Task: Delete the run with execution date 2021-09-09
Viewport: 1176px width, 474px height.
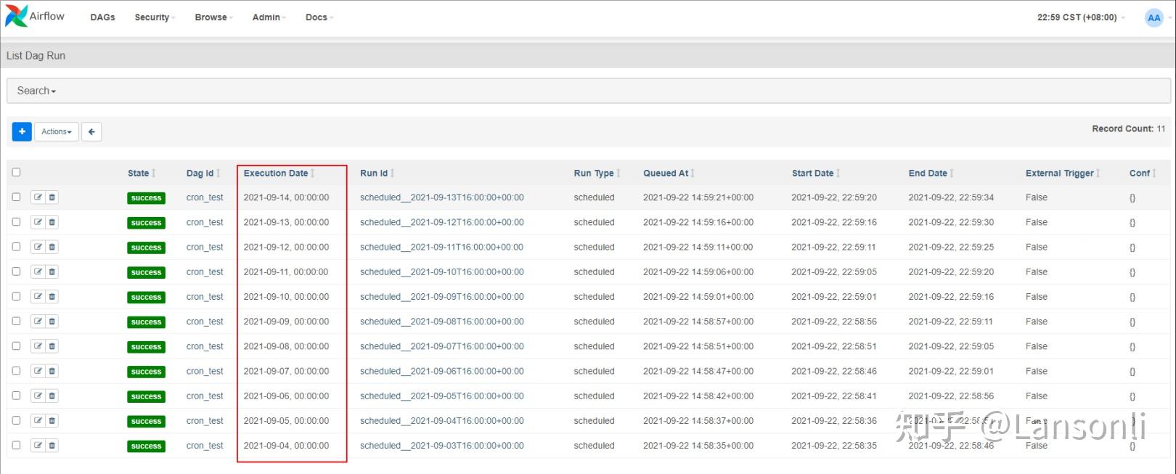Action: [52, 322]
